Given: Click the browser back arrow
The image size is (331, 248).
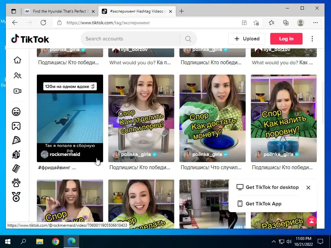Looking at the screenshot, I should coord(15,23).
